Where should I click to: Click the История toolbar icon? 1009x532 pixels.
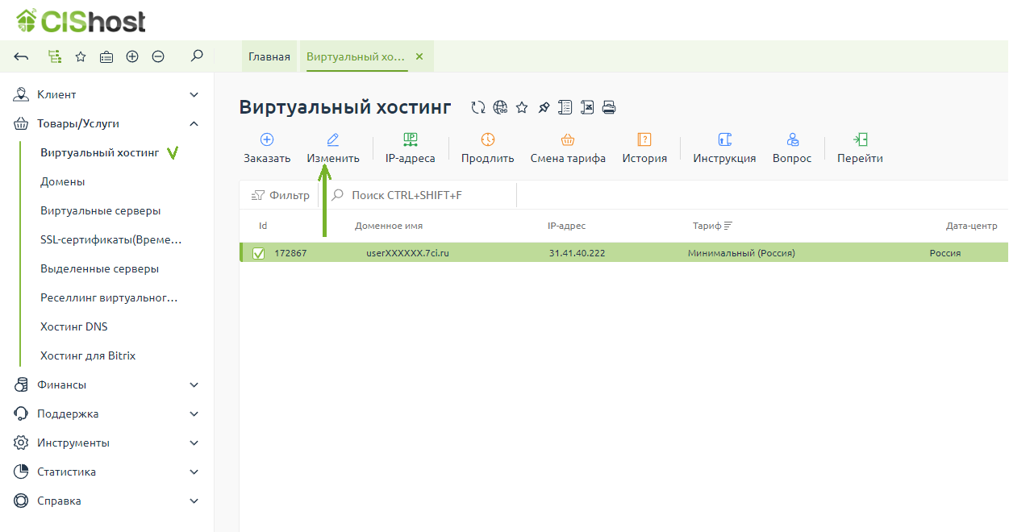pyautogui.click(x=644, y=140)
